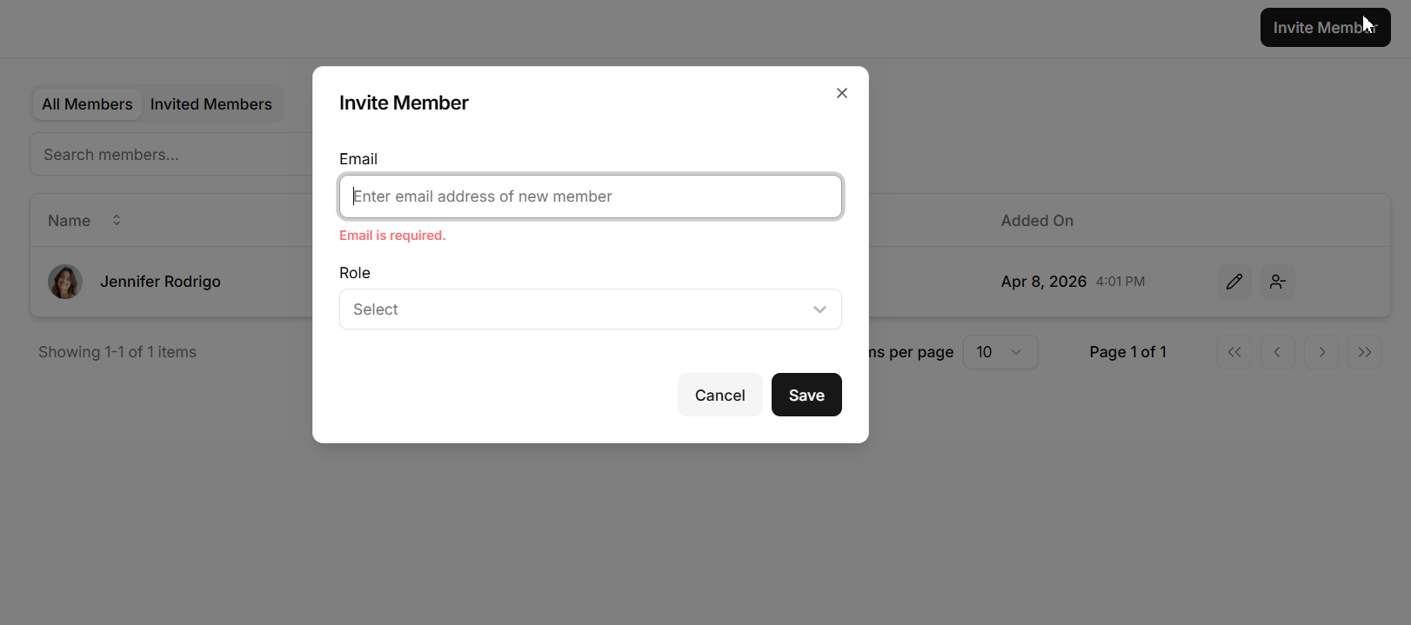The image size is (1411, 625).
Task: Click the Added On column header
Action: click(x=1037, y=221)
